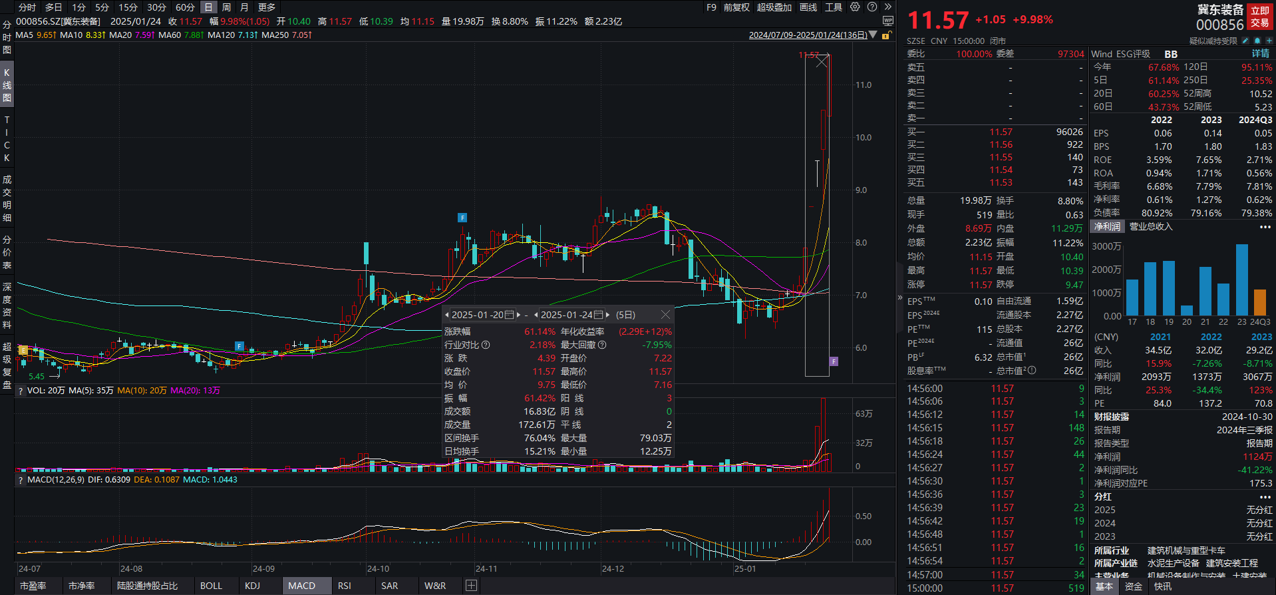The width and height of the screenshot is (1276, 595).
Task: Open VOL indicator help question mark
Action: 21,391
